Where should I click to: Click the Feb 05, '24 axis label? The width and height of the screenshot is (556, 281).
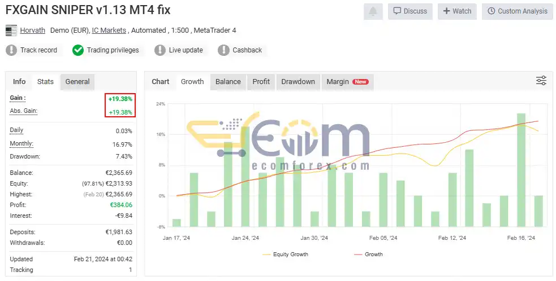383,238
